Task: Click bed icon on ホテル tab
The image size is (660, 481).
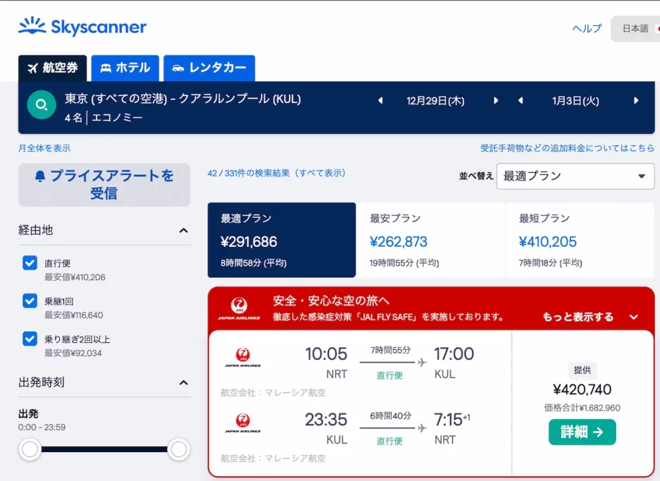Action: [x=106, y=68]
